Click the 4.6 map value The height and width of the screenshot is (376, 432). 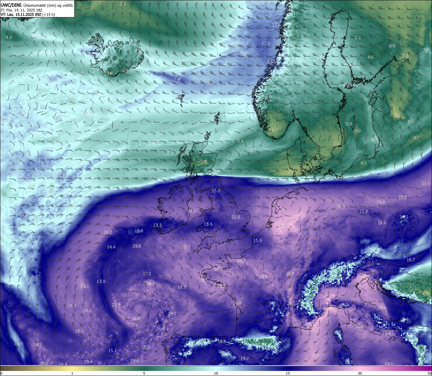pyautogui.click(x=371, y=57)
